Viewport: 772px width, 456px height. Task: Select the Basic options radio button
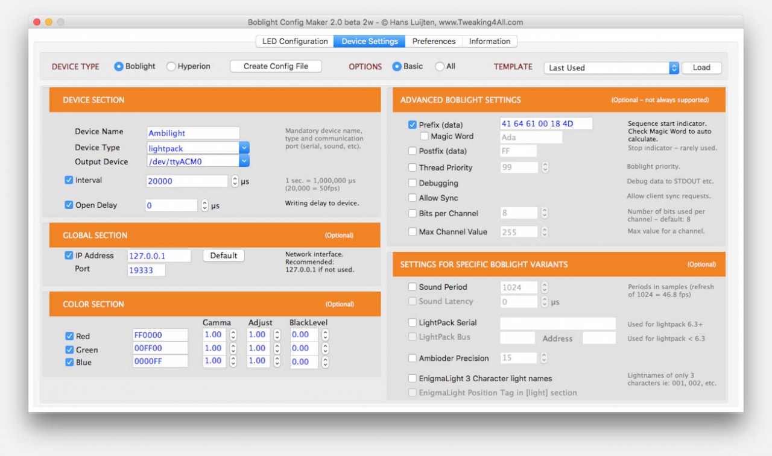pos(398,66)
